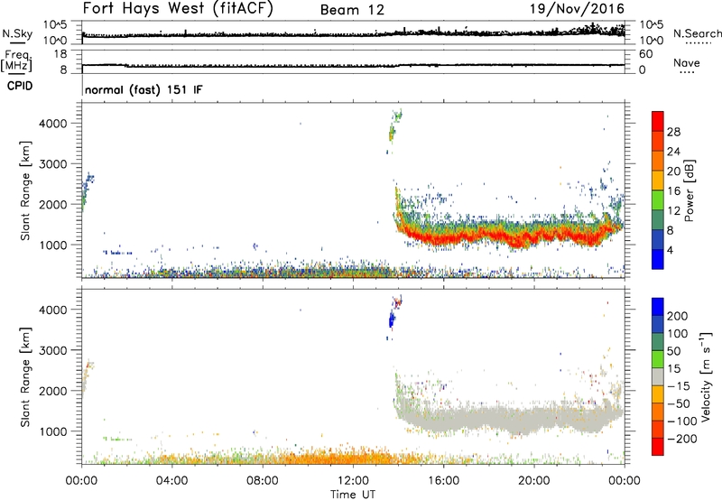The image size is (722, 500).
Task: Click the noise trace in the N.Sky panel
Action: click(x=353, y=33)
